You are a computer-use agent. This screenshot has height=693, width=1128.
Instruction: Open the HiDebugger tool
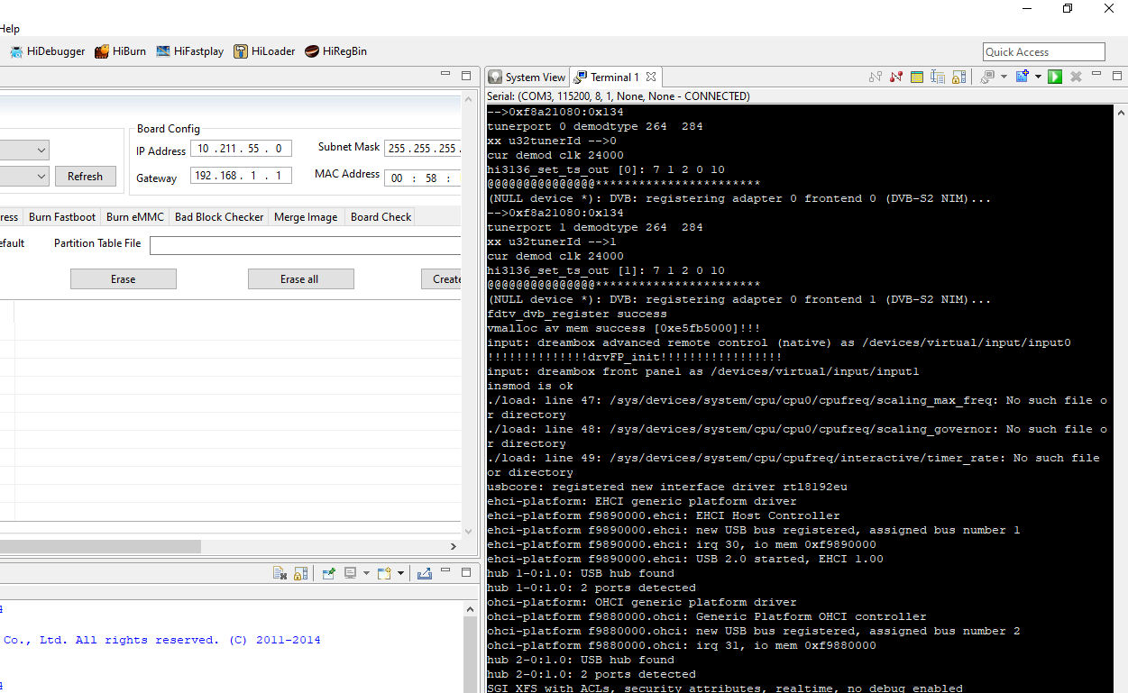(47, 51)
